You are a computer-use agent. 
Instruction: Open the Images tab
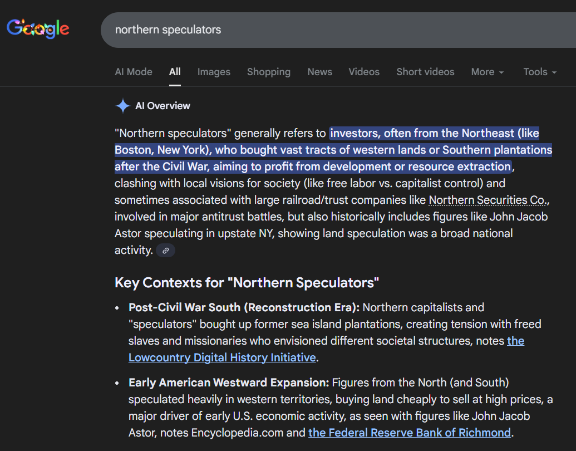[x=214, y=72]
